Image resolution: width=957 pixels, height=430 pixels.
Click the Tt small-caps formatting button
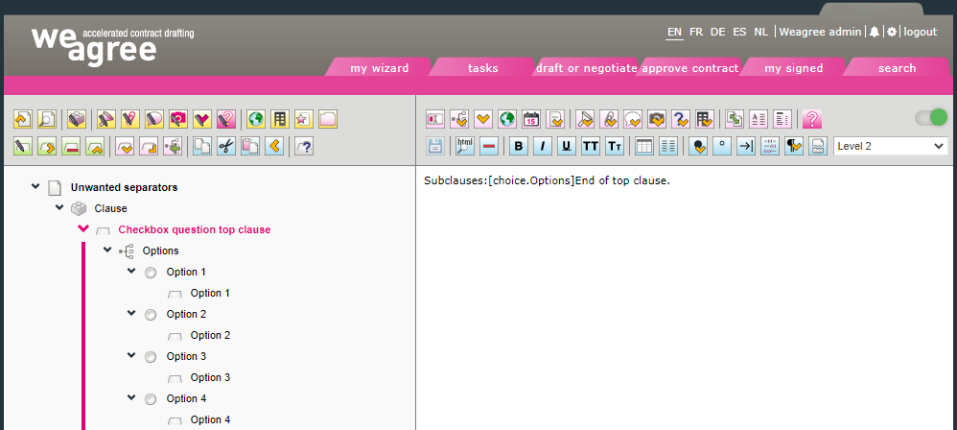point(615,146)
